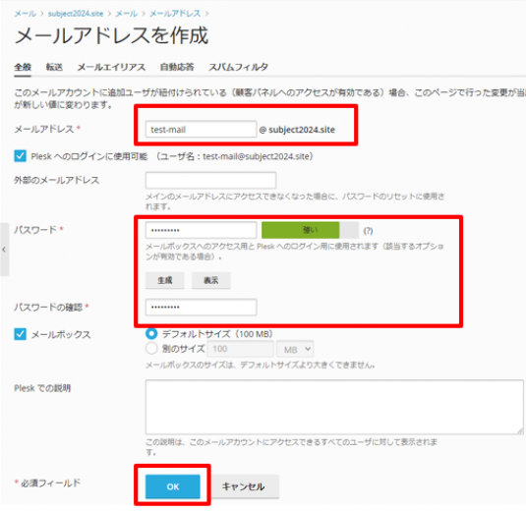Click the Plesk での説明 text area
This screenshot has height=511, width=526.
[334, 407]
